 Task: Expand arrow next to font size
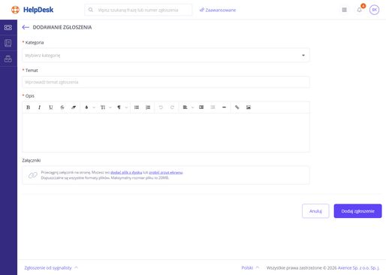tap(110, 107)
